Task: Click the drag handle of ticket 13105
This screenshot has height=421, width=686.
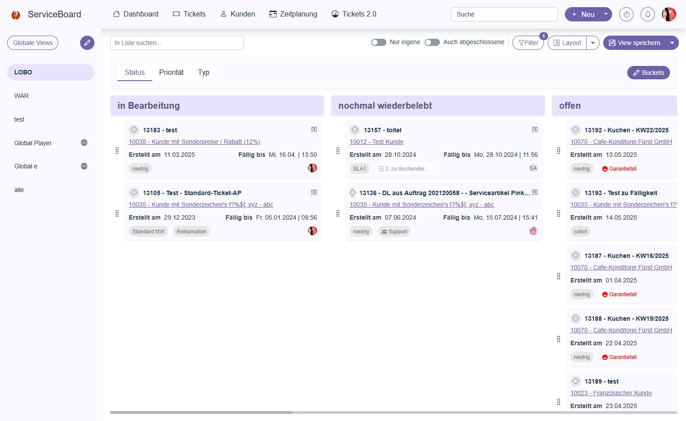Action: click(117, 213)
